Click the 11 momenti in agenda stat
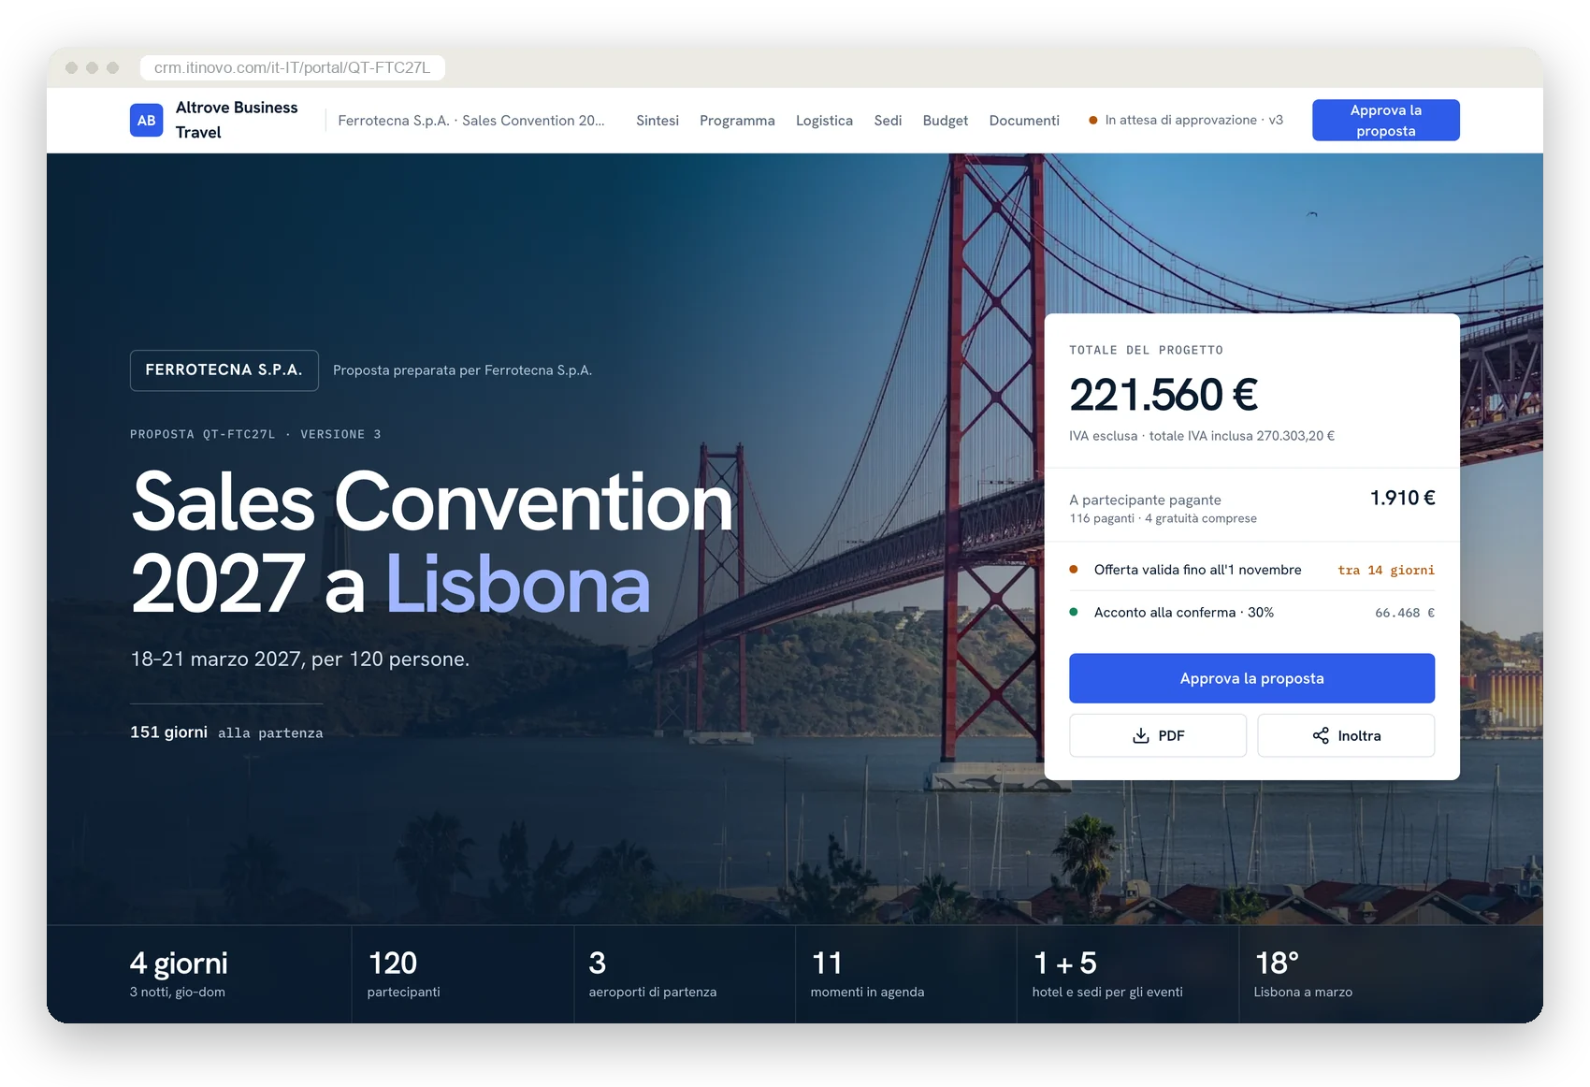This screenshot has width=1590, height=1087. 867,974
